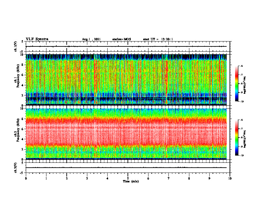Click the -6 tick on ch.2 colorbar

click(242, 120)
